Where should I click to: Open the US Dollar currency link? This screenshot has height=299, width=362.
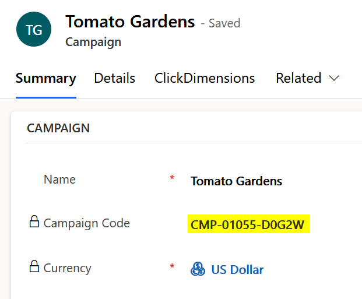[237, 270]
